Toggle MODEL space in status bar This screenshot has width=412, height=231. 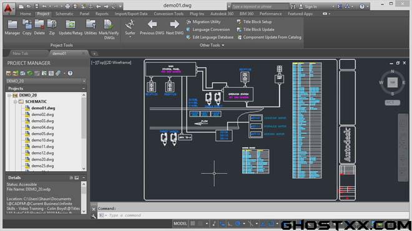pos(180,224)
